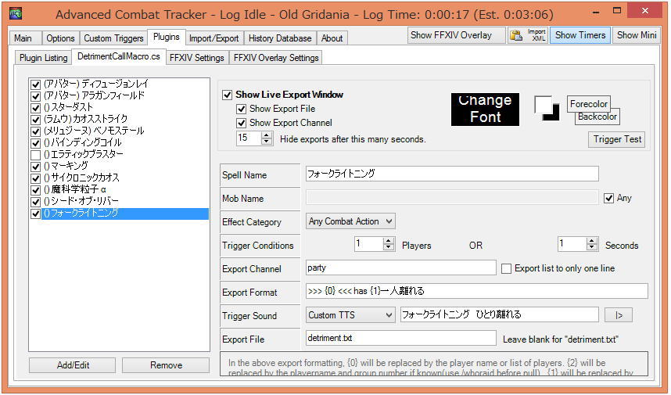Select the サイクロニックカオス list entry
671x395 pixels.
point(81,178)
